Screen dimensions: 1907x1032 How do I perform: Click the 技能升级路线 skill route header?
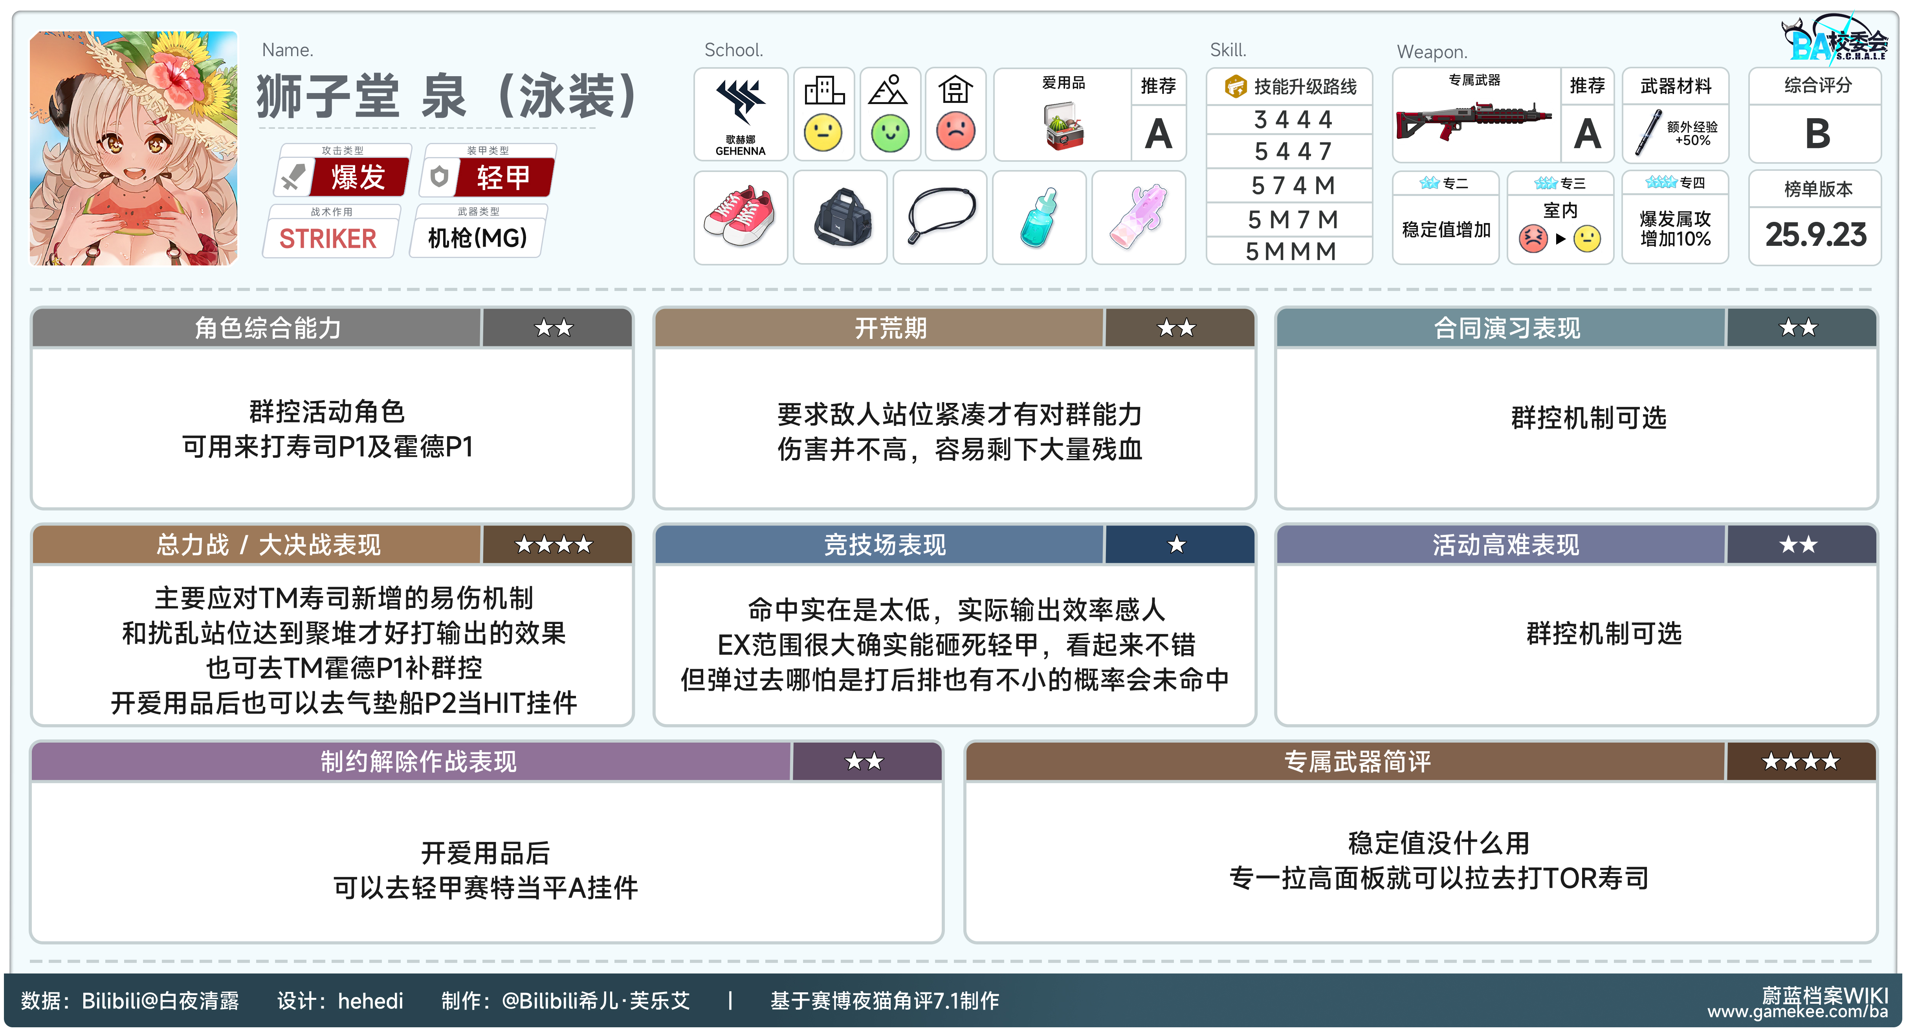point(1291,87)
